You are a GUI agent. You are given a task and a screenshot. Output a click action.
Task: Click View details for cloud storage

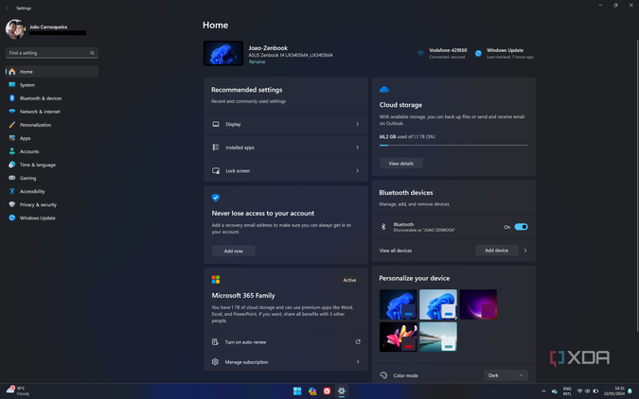pyautogui.click(x=401, y=164)
